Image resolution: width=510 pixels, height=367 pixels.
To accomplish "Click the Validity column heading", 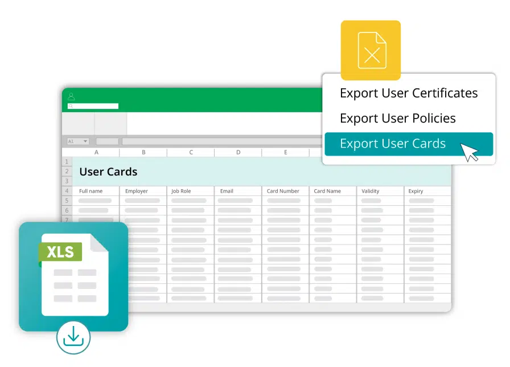I will tap(370, 191).
